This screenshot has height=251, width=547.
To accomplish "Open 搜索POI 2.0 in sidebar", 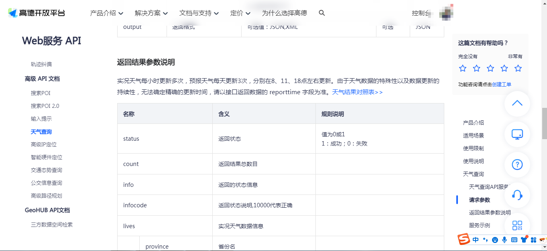I will [45, 106].
